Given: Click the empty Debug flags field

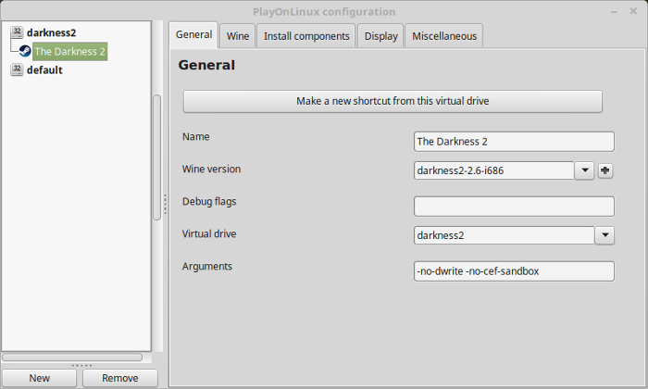Looking at the screenshot, I should click(x=514, y=207).
